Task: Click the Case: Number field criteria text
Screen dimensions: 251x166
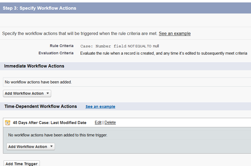Action: click(103, 46)
